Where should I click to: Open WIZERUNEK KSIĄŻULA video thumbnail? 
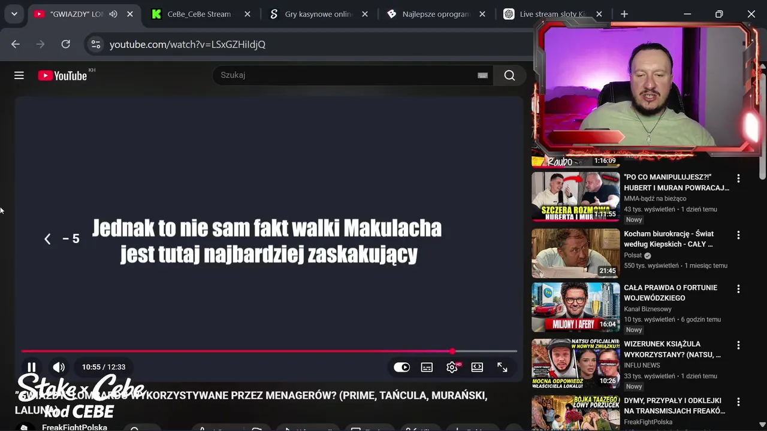point(576,363)
